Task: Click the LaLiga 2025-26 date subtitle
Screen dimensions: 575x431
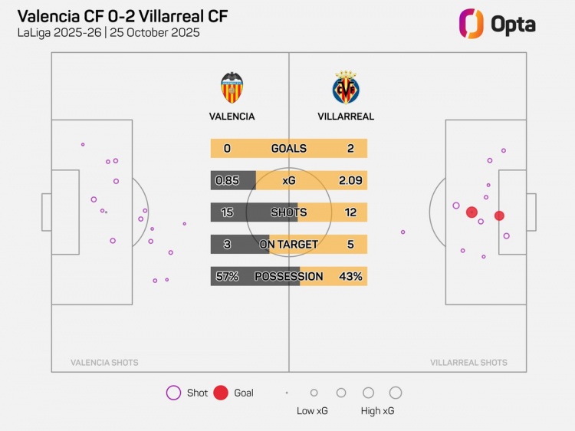Action: tap(108, 33)
